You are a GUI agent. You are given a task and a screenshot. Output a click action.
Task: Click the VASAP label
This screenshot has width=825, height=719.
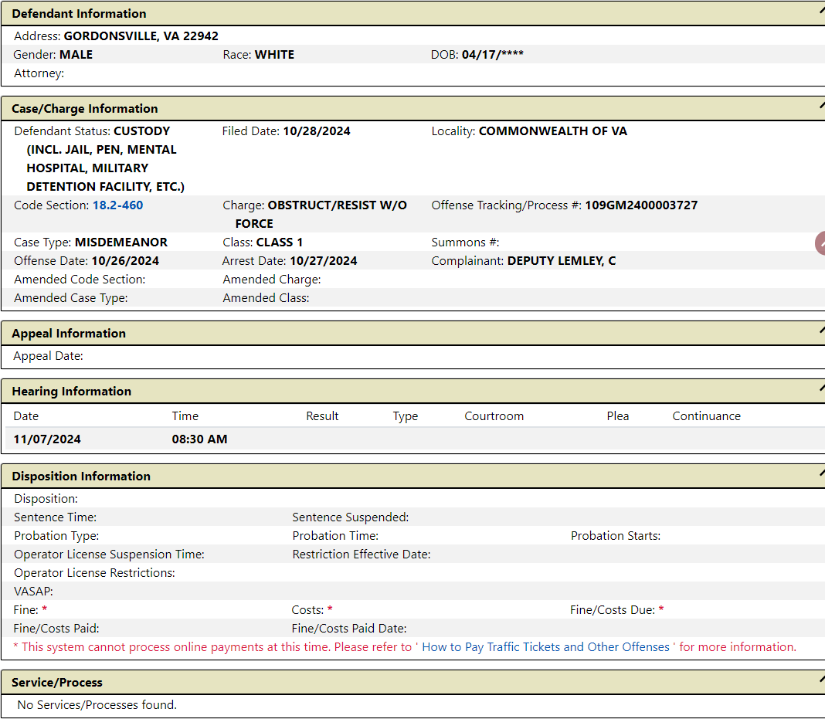tap(33, 592)
